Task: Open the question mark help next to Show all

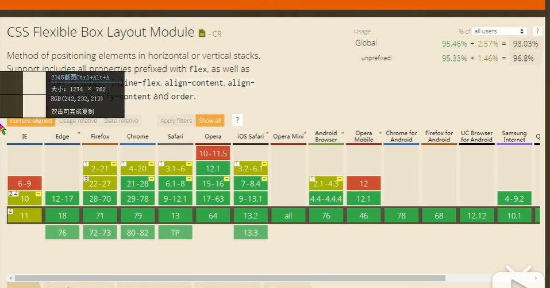Action: coord(237,120)
